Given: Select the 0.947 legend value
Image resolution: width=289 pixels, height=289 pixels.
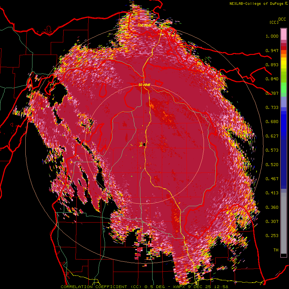Looking at the screenshot, I should coord(272,50).
